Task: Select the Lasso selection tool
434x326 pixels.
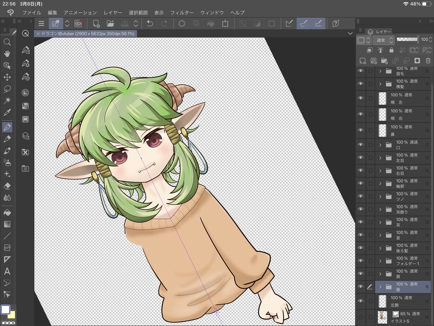Action: pyautogui.click(x=7, y=89)
